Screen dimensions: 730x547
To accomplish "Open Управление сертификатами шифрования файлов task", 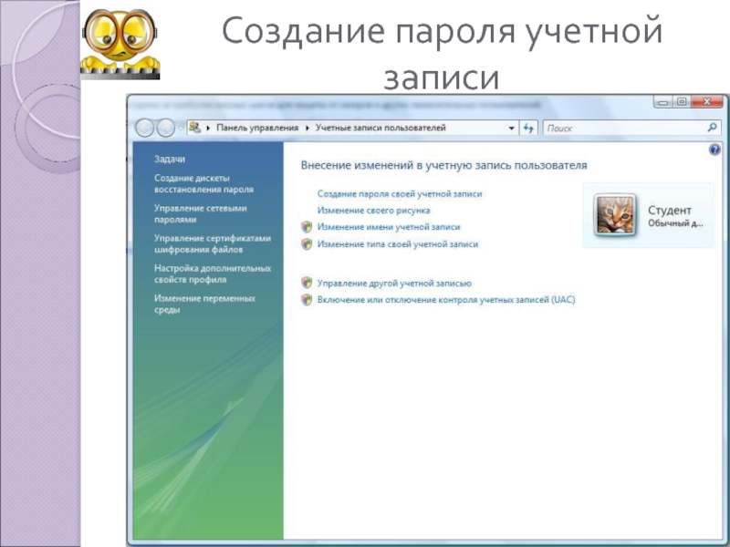I will click(213, 243).
